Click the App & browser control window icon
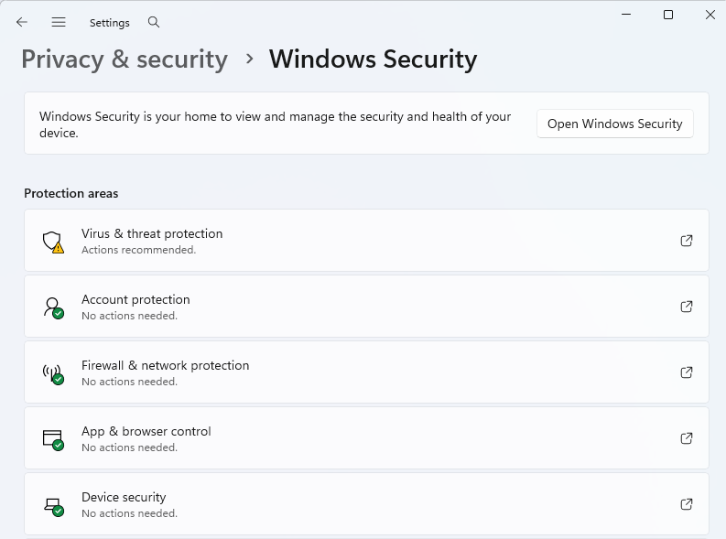This screenshot has width=726, height=539. [53, 438]
